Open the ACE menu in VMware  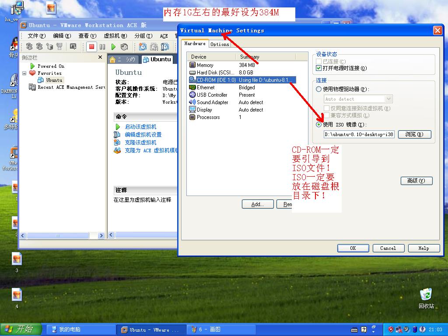(x=164, y=36)
